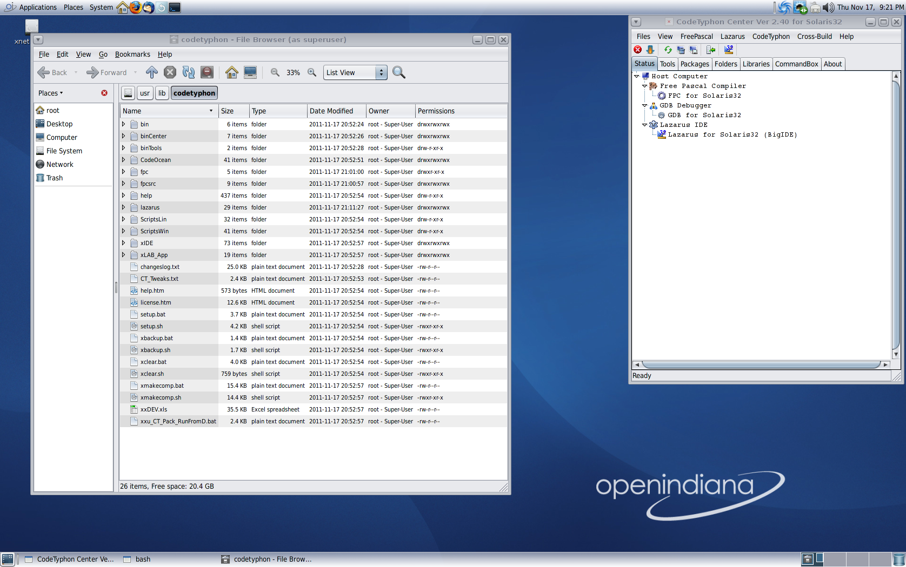Click the volume speaker icon in system tray
The width and height of the screenshot is (906, 567).
point(828,8)
